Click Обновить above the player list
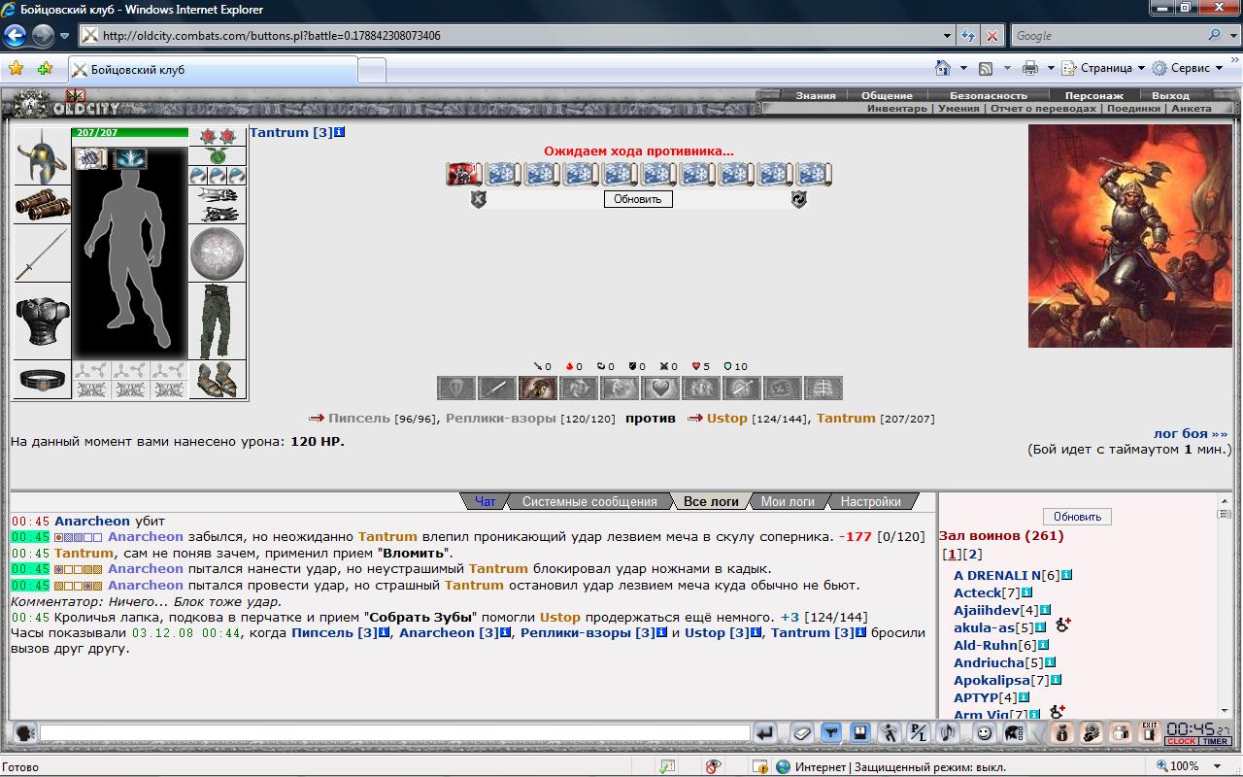 point(1077,517)
